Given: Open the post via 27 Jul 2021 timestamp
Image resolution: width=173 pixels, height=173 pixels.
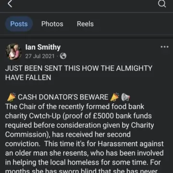Looking at the screenshot, I should [x=40, y=56].
